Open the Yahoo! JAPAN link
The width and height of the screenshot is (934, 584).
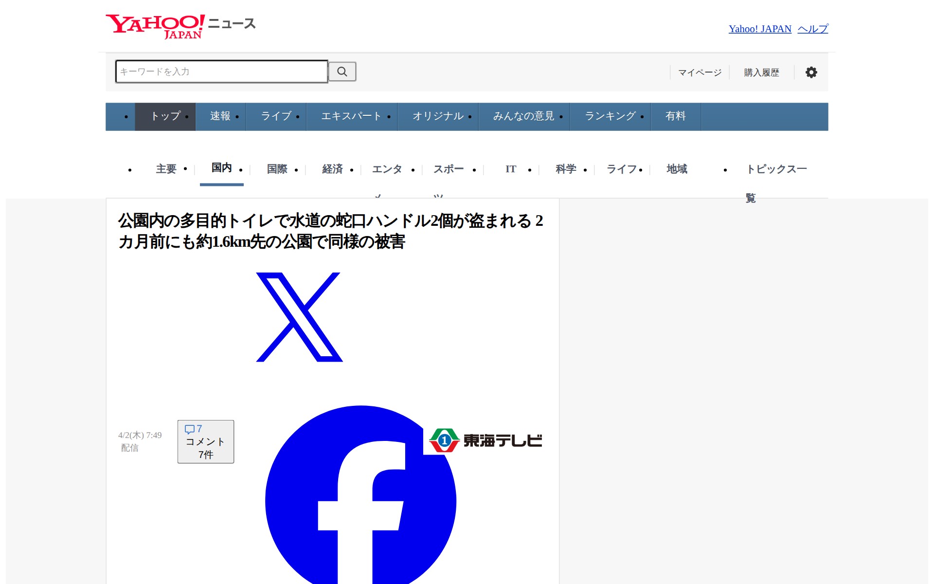click(x=759, y=29)
